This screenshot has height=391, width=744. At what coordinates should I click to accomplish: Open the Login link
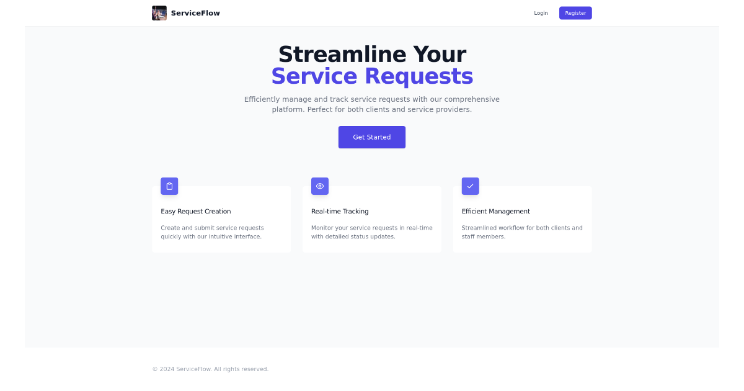click(541, 13)
